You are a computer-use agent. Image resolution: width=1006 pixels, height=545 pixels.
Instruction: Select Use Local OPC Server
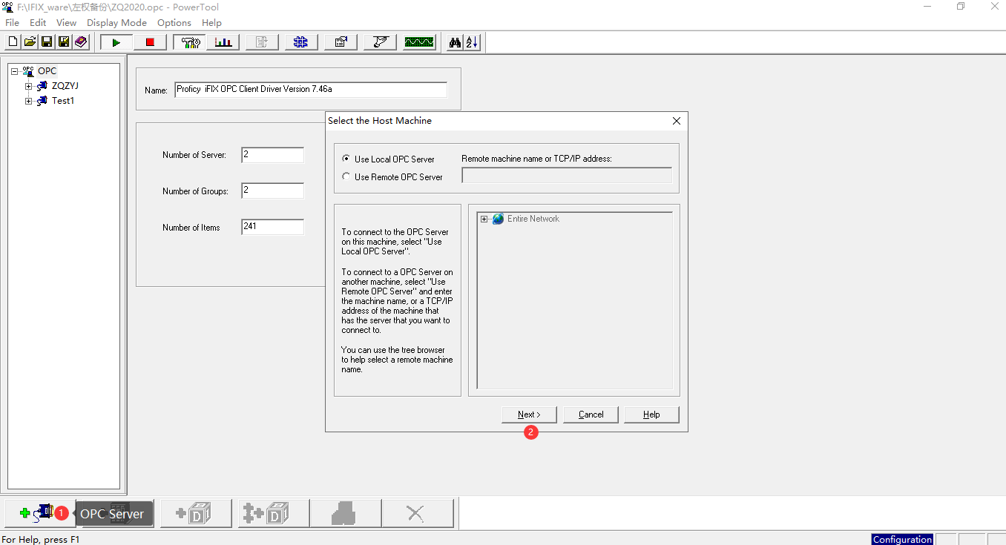point(346,159)
